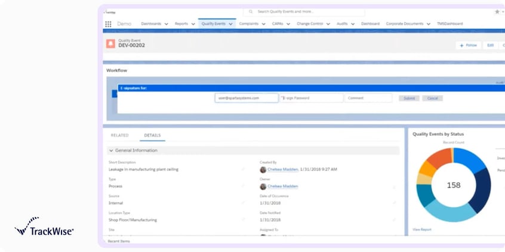Open the Change Control tab
505x252 pixels.
310,24
